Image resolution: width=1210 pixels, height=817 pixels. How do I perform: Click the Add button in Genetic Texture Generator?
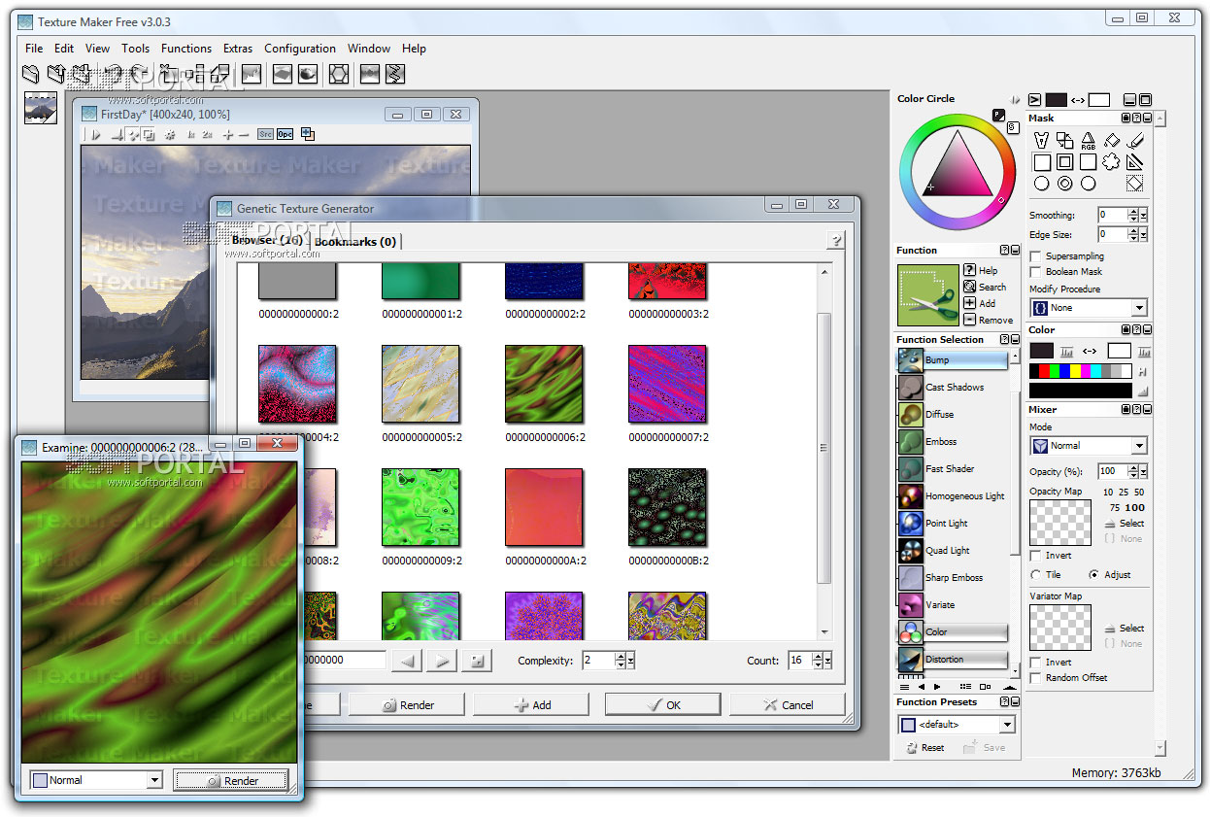(x=531, y=705)
